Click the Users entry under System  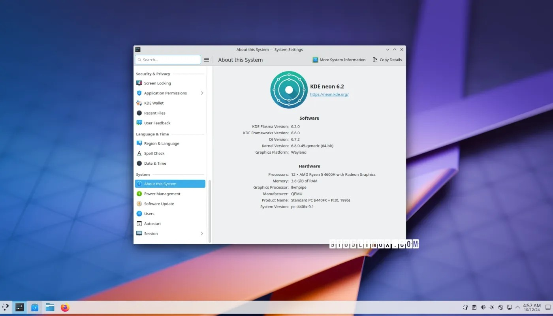(x=149, y=213)
